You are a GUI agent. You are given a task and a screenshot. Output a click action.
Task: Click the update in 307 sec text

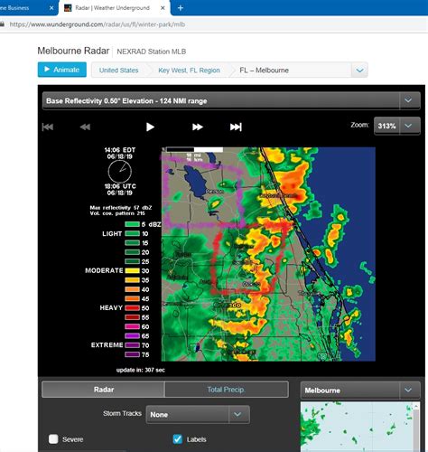(x=141, y=370)
